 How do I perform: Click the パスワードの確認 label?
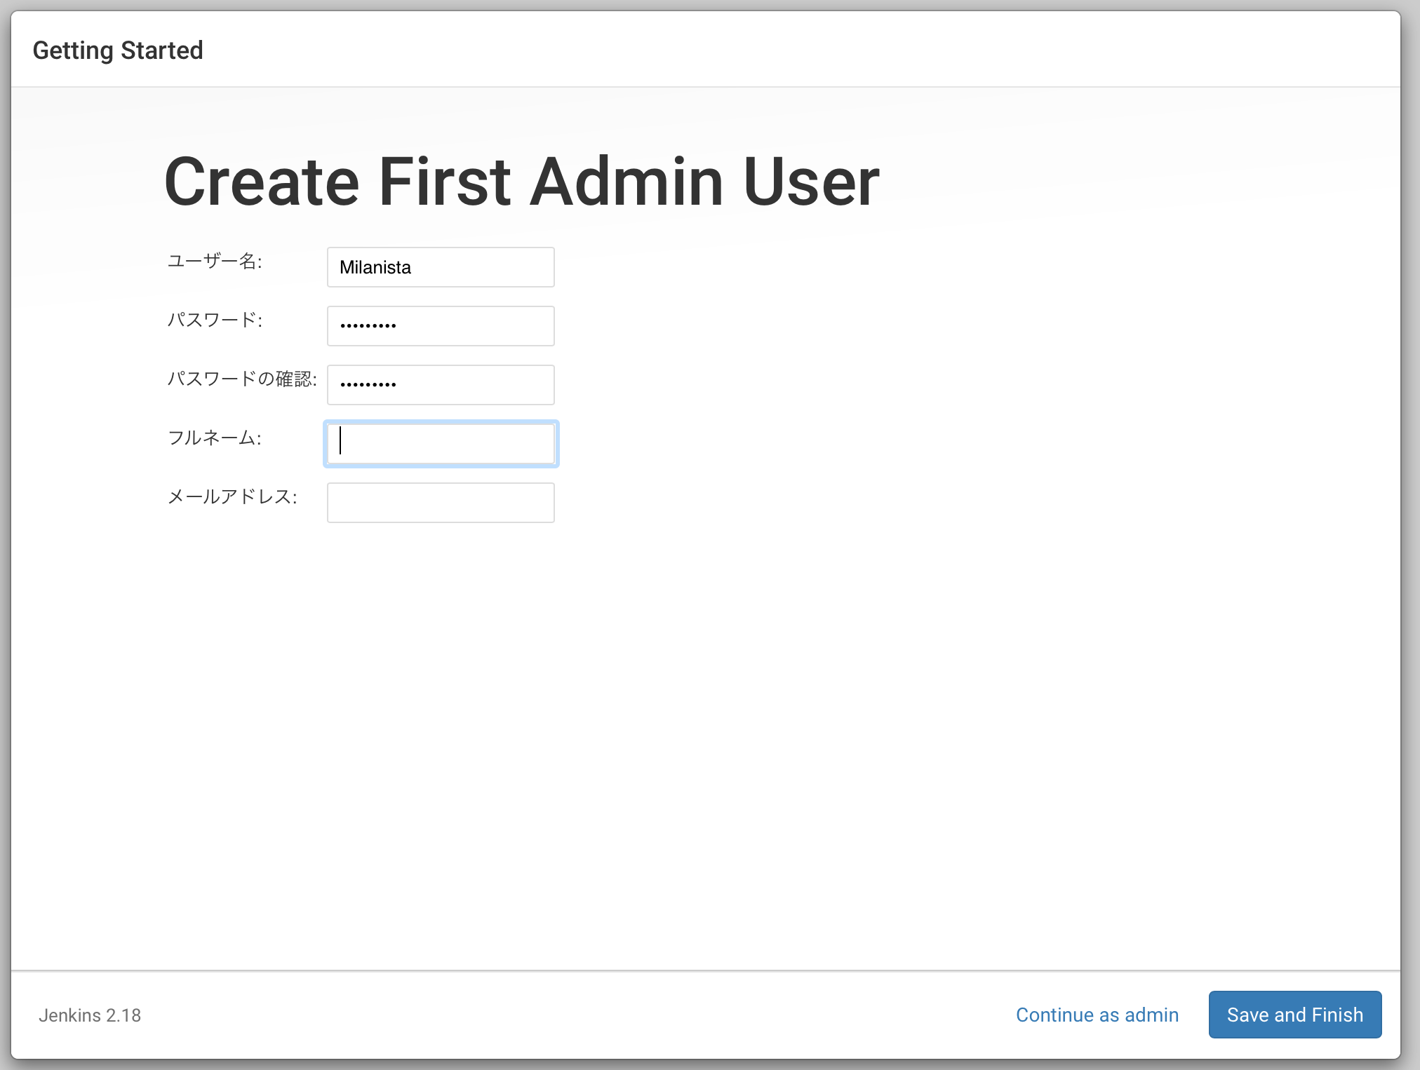tap(243, 379)
